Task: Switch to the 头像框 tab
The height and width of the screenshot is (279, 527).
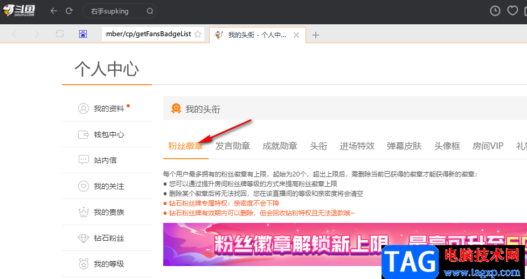Action: [x=447, y=146]
